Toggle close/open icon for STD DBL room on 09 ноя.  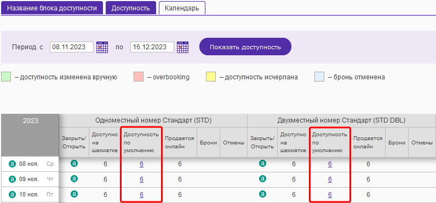(x=262, y=178)
